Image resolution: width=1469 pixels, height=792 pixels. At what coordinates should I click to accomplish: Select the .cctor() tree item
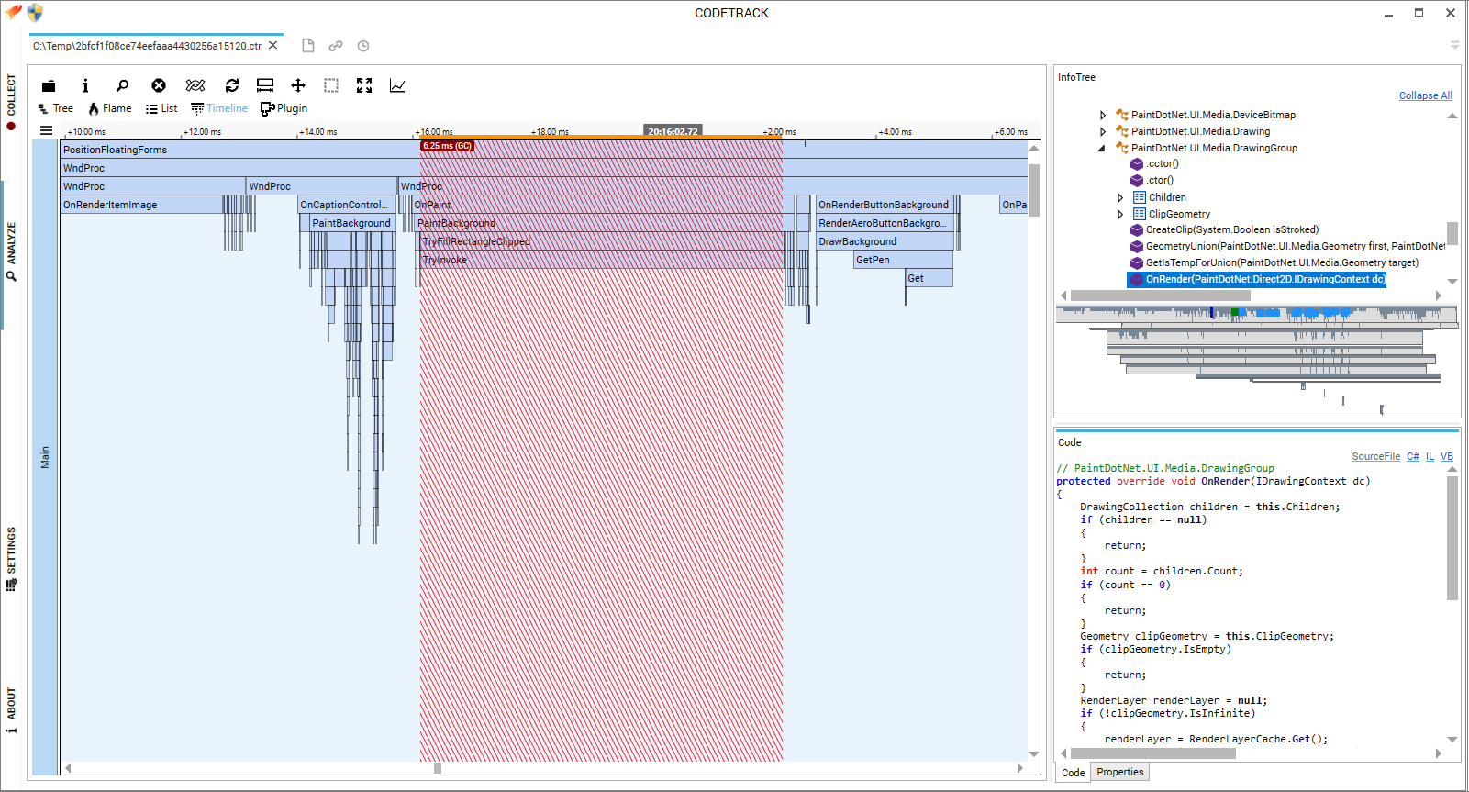[1154, 163]
